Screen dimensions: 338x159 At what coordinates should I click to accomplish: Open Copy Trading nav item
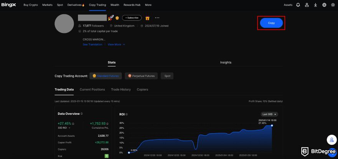(98, 5)
